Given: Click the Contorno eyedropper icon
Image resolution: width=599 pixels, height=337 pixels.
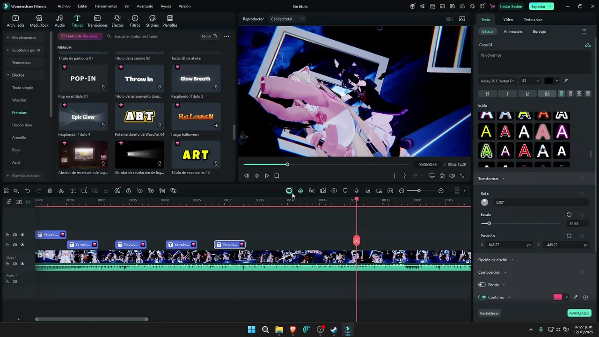Looking at the screenshot, I should pos(576,297).
